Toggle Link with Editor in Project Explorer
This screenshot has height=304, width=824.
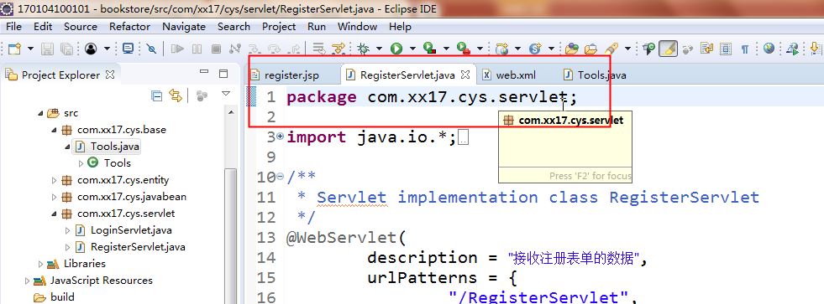176,95
